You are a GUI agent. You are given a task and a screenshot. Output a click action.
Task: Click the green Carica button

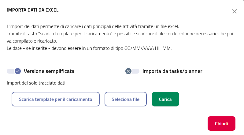[165, 99]
